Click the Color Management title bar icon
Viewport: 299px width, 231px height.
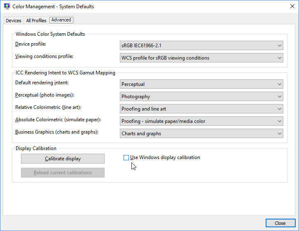point(7,7)
